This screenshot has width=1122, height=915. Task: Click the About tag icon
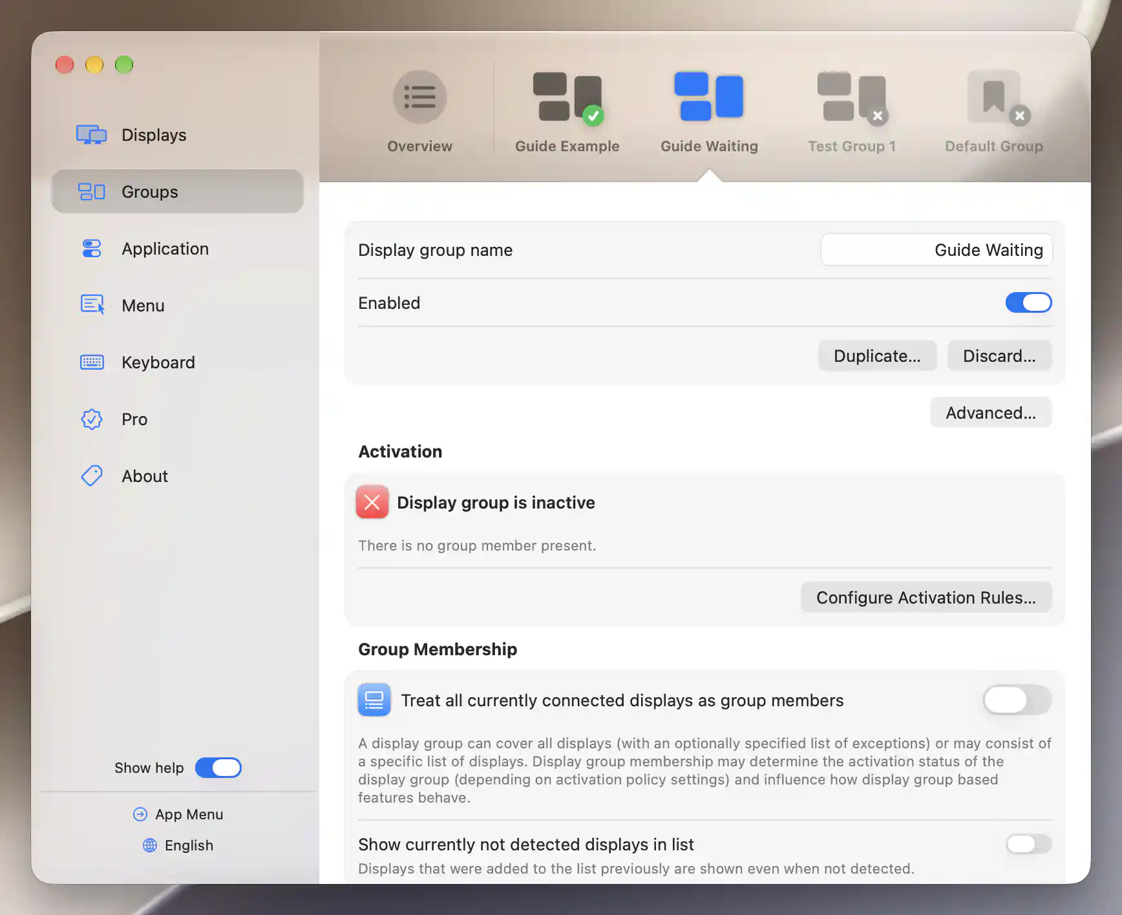[92, 476]
